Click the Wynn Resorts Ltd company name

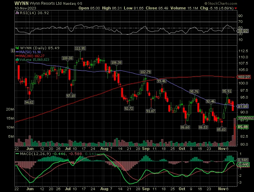45,3
